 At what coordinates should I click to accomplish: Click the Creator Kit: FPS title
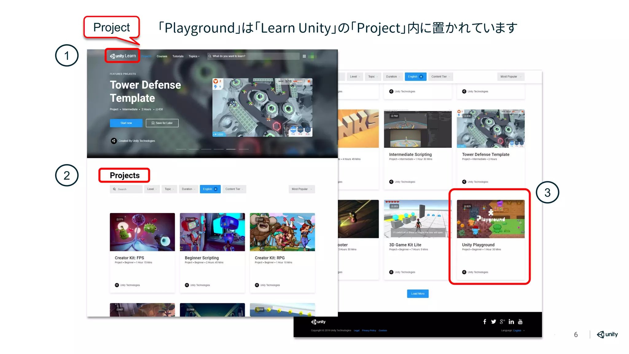tap(129, 258)
